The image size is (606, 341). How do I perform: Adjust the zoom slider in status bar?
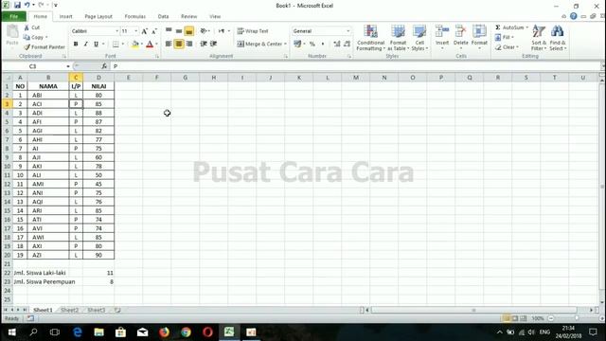pos(577,318)
